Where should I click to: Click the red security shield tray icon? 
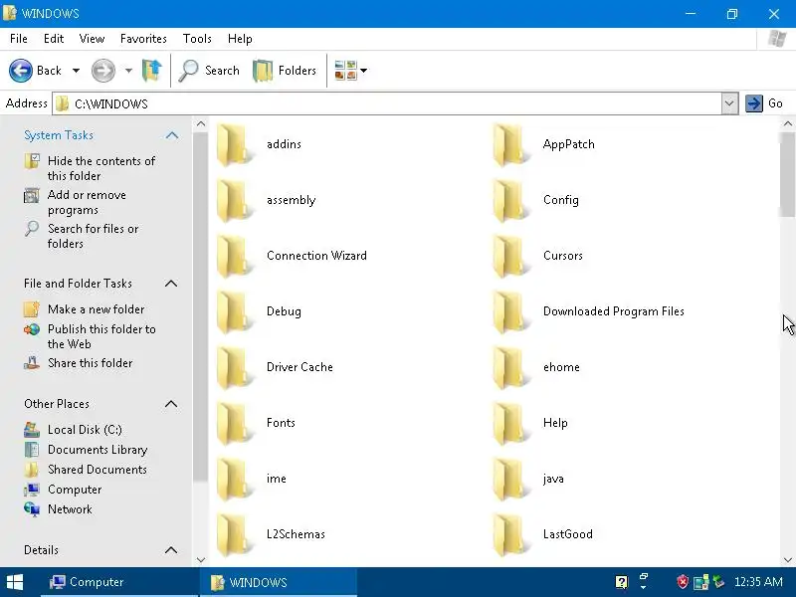683,582
